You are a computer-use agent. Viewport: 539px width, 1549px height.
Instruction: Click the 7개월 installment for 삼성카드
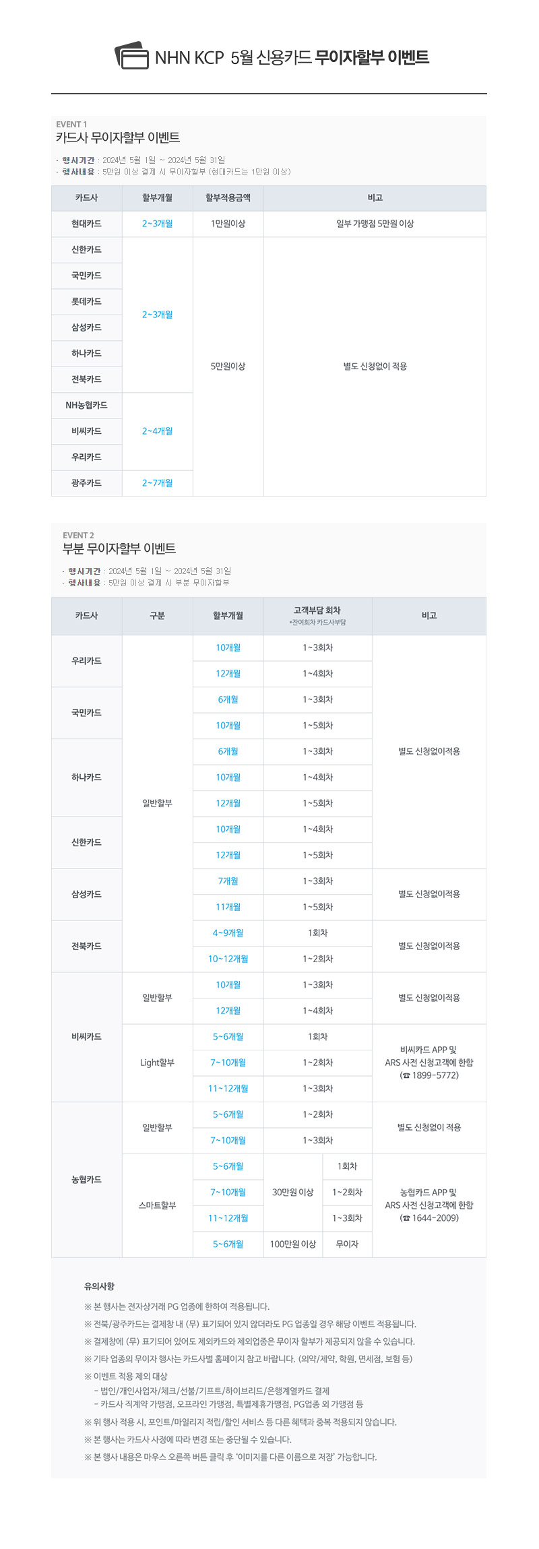tap(228, 881)
